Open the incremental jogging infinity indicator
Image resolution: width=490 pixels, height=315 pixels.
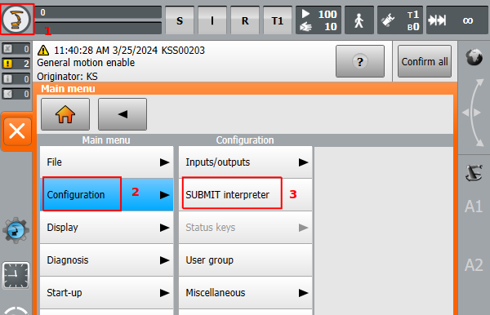457,20
